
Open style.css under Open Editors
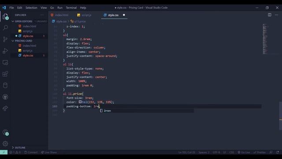click(x=30, y=36)
